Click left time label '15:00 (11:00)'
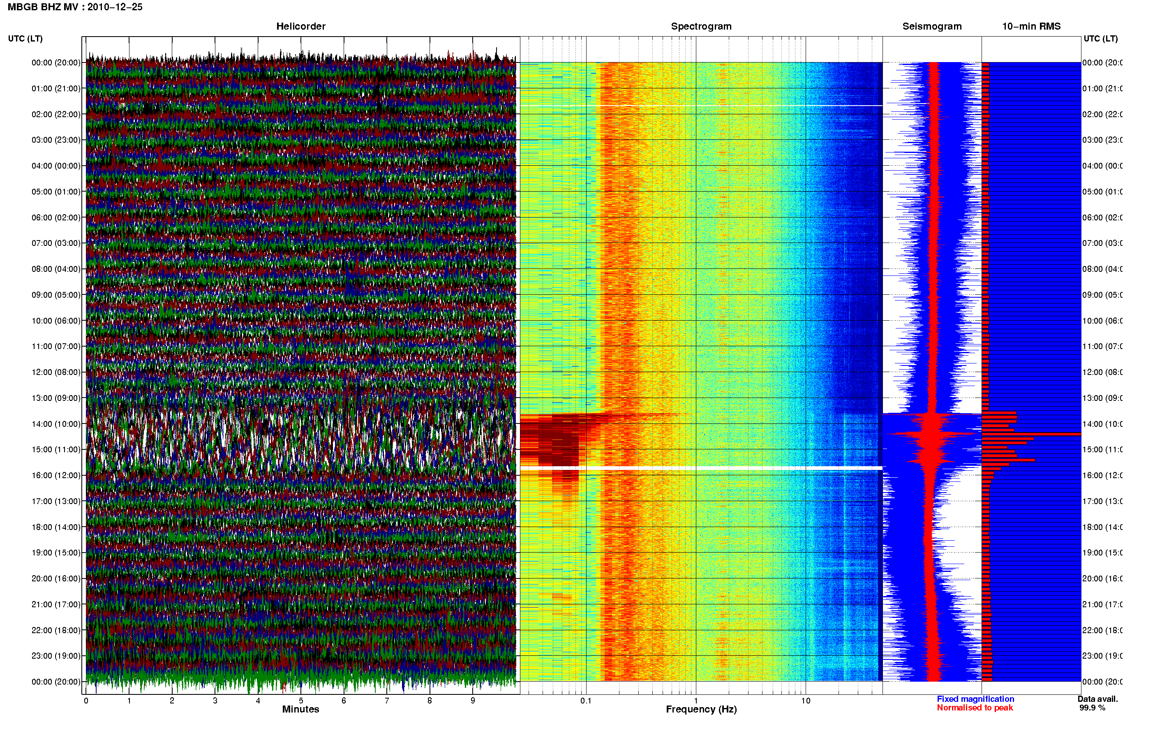1169x731 pixels. pos(56,450)
